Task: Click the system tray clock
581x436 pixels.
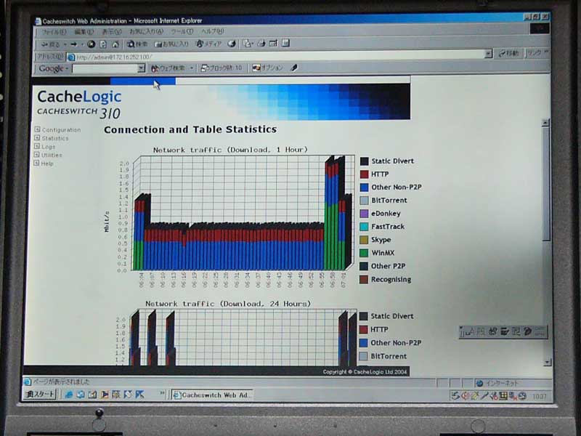Action: click(539, 397)
